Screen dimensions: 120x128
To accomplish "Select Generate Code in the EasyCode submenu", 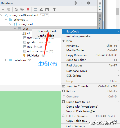I will (47, 31).
